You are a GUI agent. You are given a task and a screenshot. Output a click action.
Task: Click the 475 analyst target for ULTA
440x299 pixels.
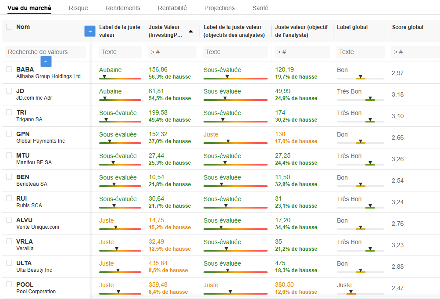pos(280,263)
